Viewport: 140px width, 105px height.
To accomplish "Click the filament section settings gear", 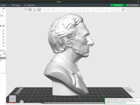I will coord(3,26).
